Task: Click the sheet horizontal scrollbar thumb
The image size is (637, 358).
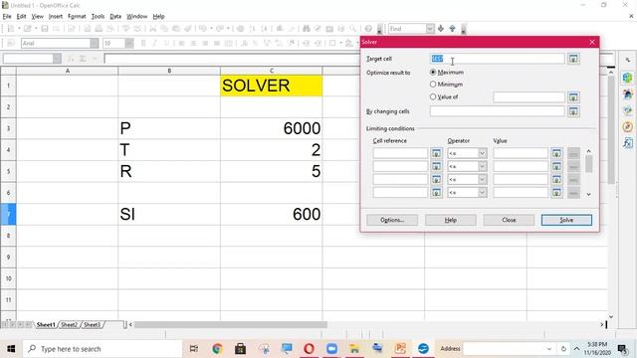Action: pos(230,325)
